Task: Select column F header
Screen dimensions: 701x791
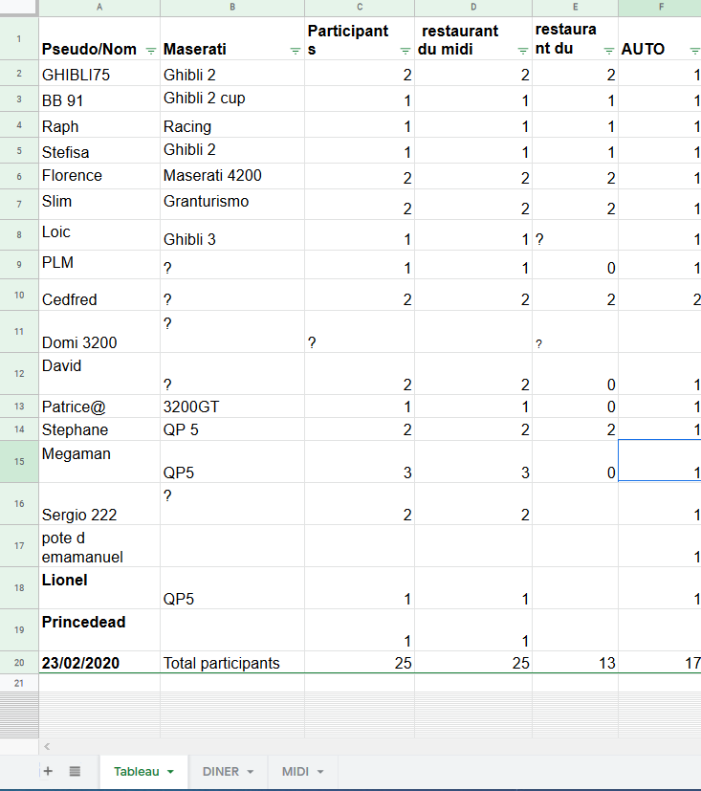Action: point(660,7)
